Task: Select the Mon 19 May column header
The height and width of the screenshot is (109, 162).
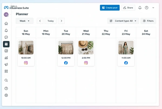Action: 46,32
